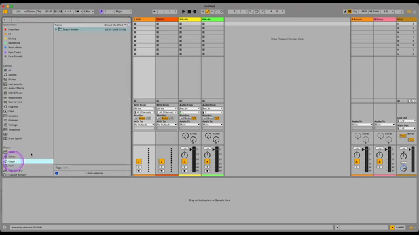The height and width of the screenshot is (235, 419).
Task: Open Audio From dropdown on track 3
Action: click(190, 108)
